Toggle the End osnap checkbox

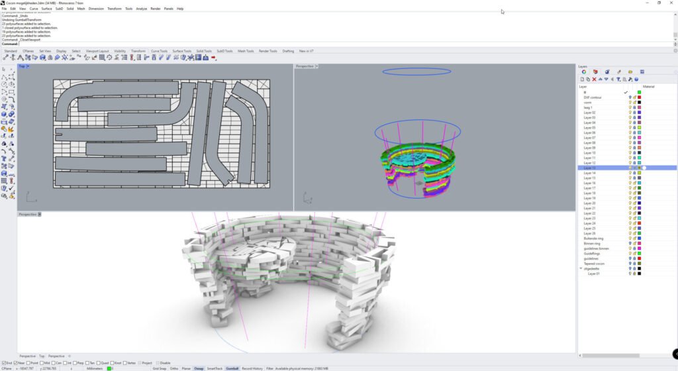coord(3,363)
